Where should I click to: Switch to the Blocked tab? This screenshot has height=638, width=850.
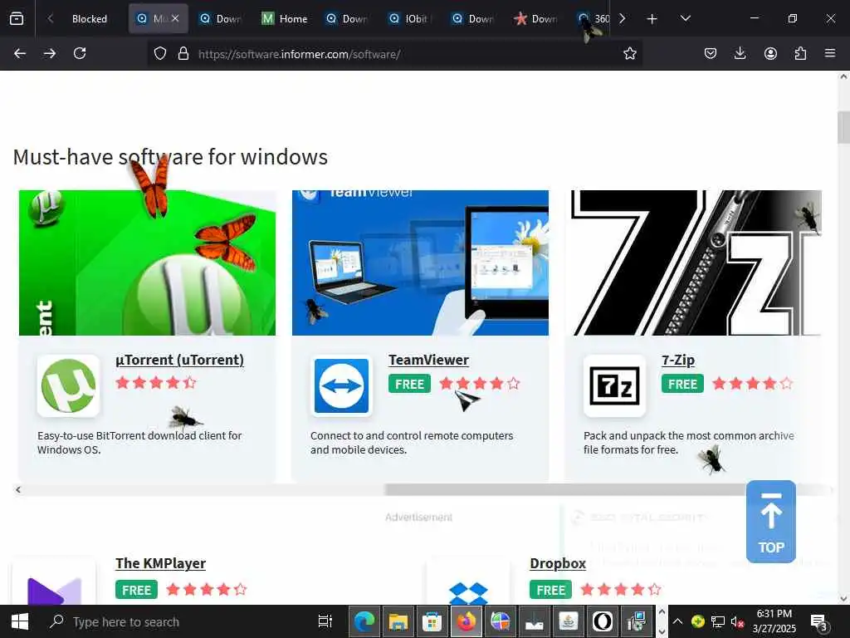90,19
